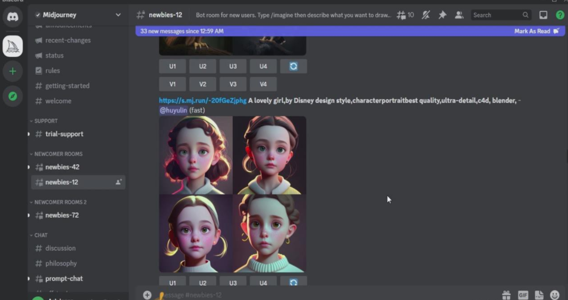This screenshot has height=300, width=568.
Task: Toggle the member list visibility
Action: (x=459, y=15)
